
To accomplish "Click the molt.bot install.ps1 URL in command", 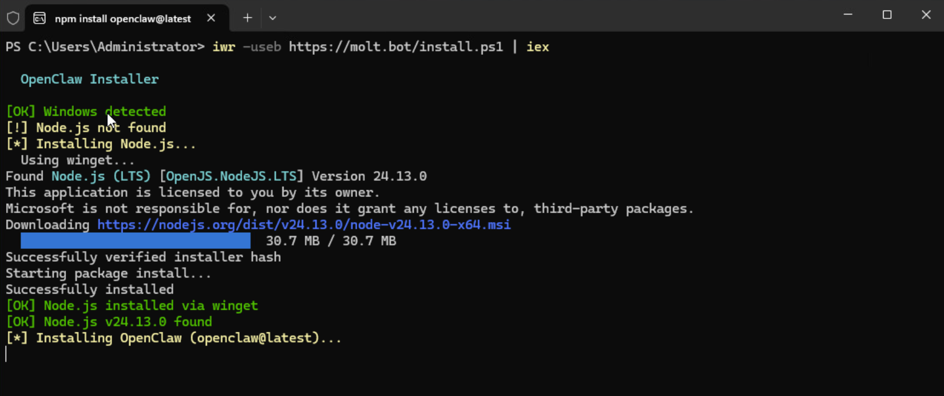I will coord(395,47).
